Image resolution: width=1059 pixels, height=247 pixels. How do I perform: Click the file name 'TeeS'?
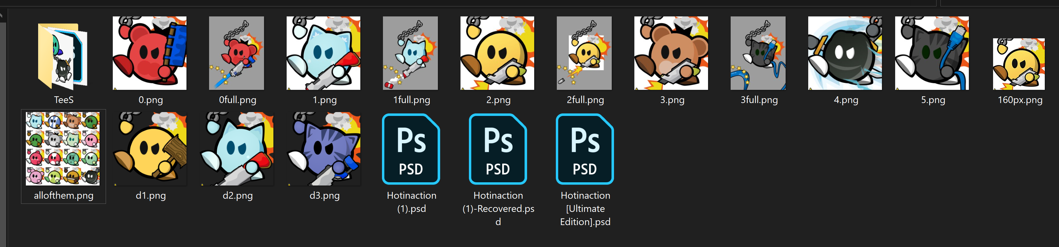coord(64,100)
